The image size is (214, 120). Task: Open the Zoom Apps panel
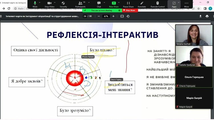click(174, 4)
